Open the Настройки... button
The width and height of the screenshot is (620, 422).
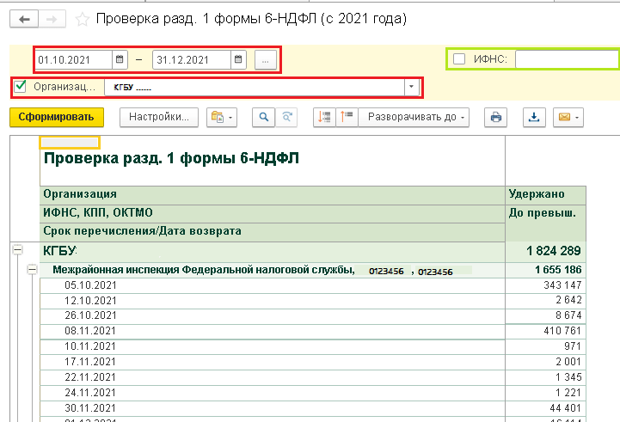pos(159,117)
